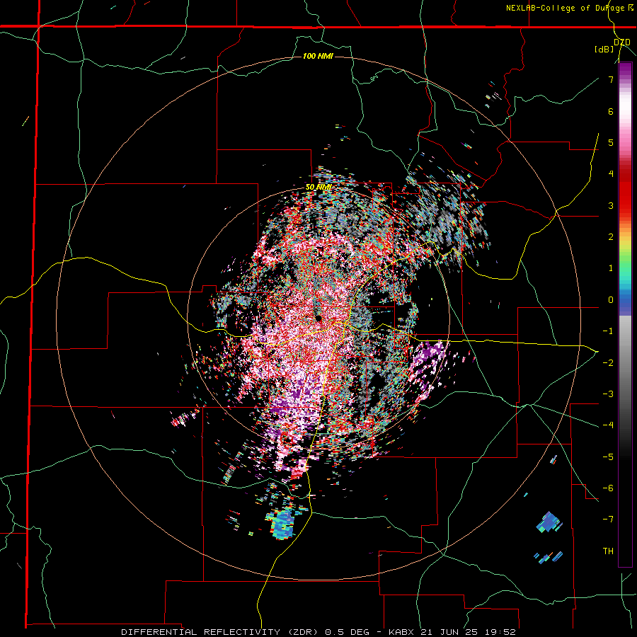Pick the 3 value on dB scale
This screenshot has height=637, width=637.
tap(611, 205)
